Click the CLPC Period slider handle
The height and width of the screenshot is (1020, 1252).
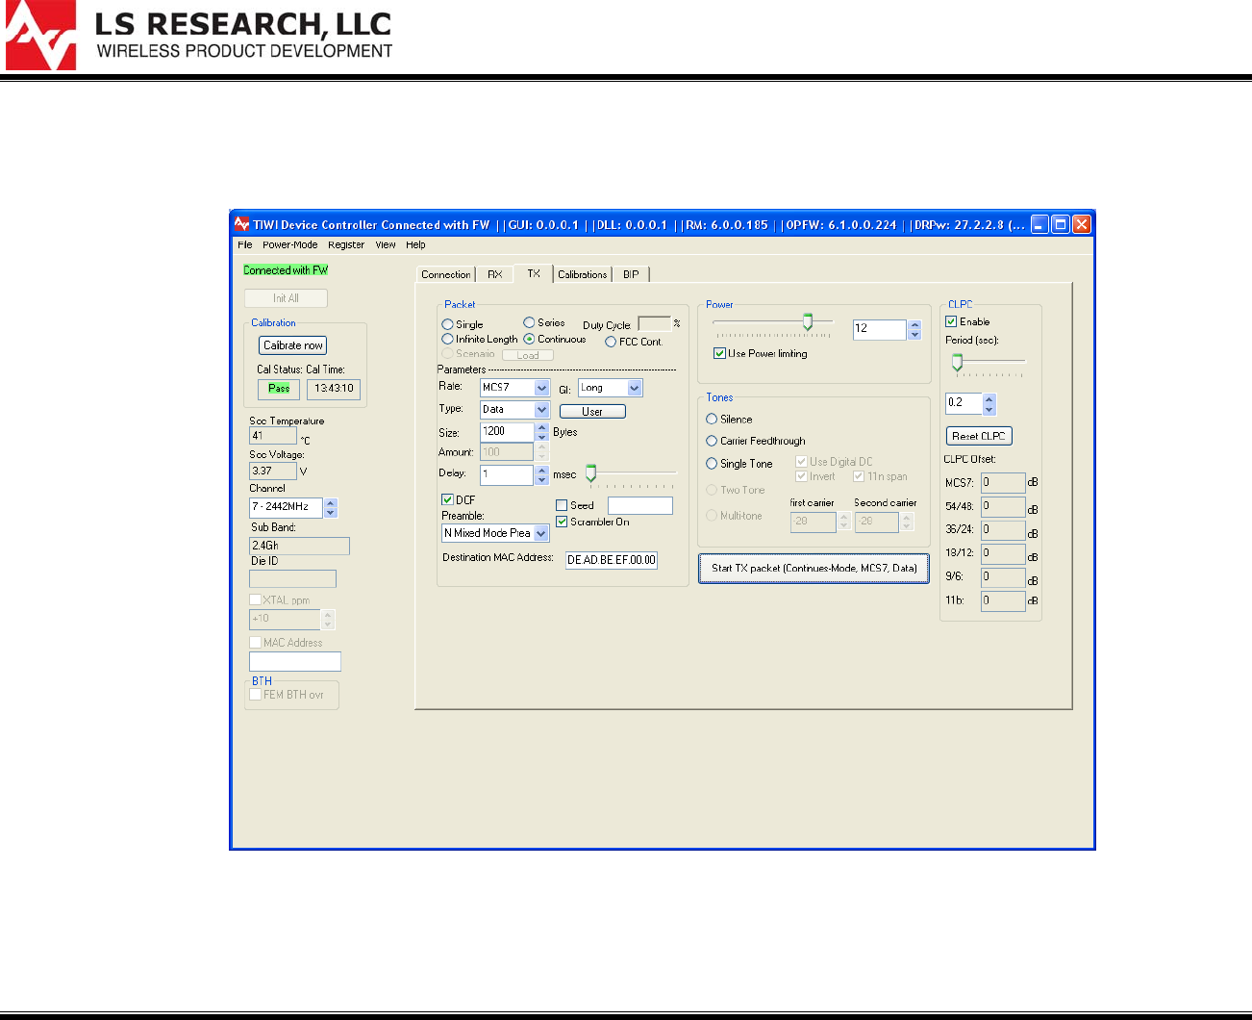957,362
